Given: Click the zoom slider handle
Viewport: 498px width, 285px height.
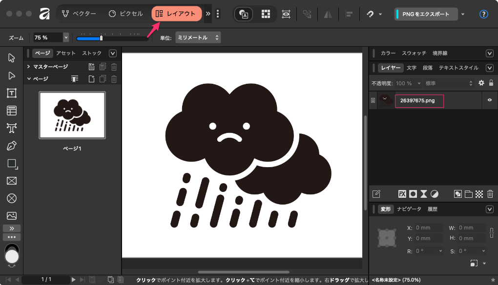Looking at the screenshot, I should pyautogui.click(x=101, y=38).
